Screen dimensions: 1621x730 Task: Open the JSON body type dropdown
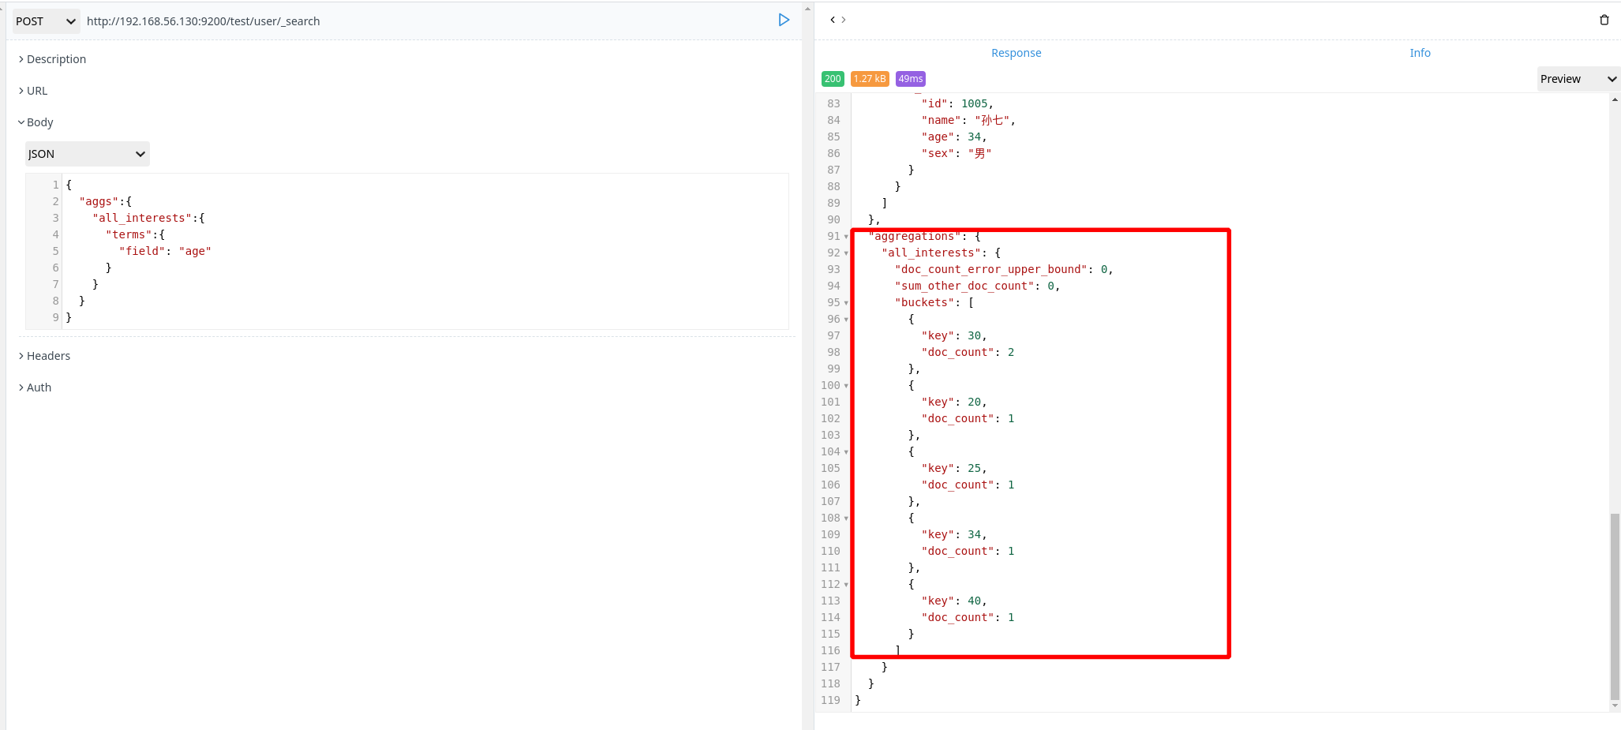click(x=86, y=153)
